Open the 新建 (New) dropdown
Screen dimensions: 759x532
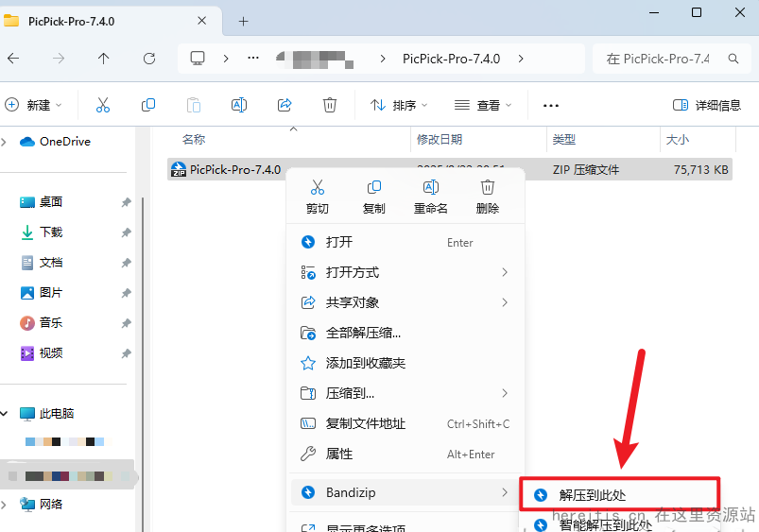[x=33, y=105]
